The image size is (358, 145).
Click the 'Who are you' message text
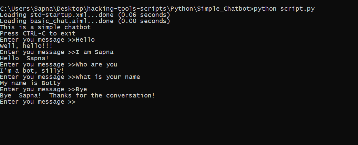click(x=96, y=64)
